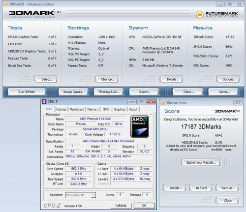The width and height of the screenshot is (246, 212).
Task: Minimize the 3DMark06 main window
Action: [220, 4]
